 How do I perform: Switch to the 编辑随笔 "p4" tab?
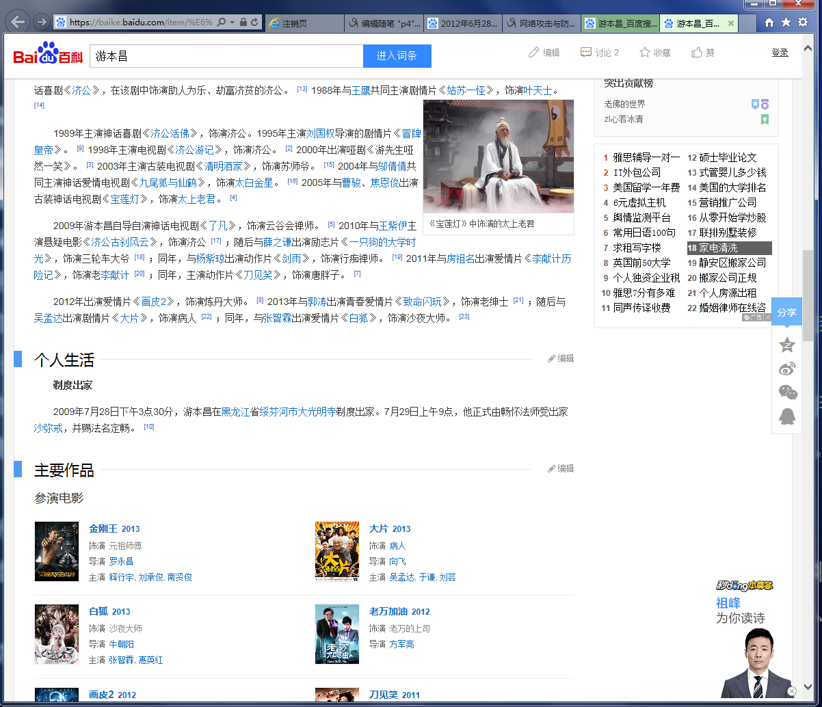click(384, 23)
